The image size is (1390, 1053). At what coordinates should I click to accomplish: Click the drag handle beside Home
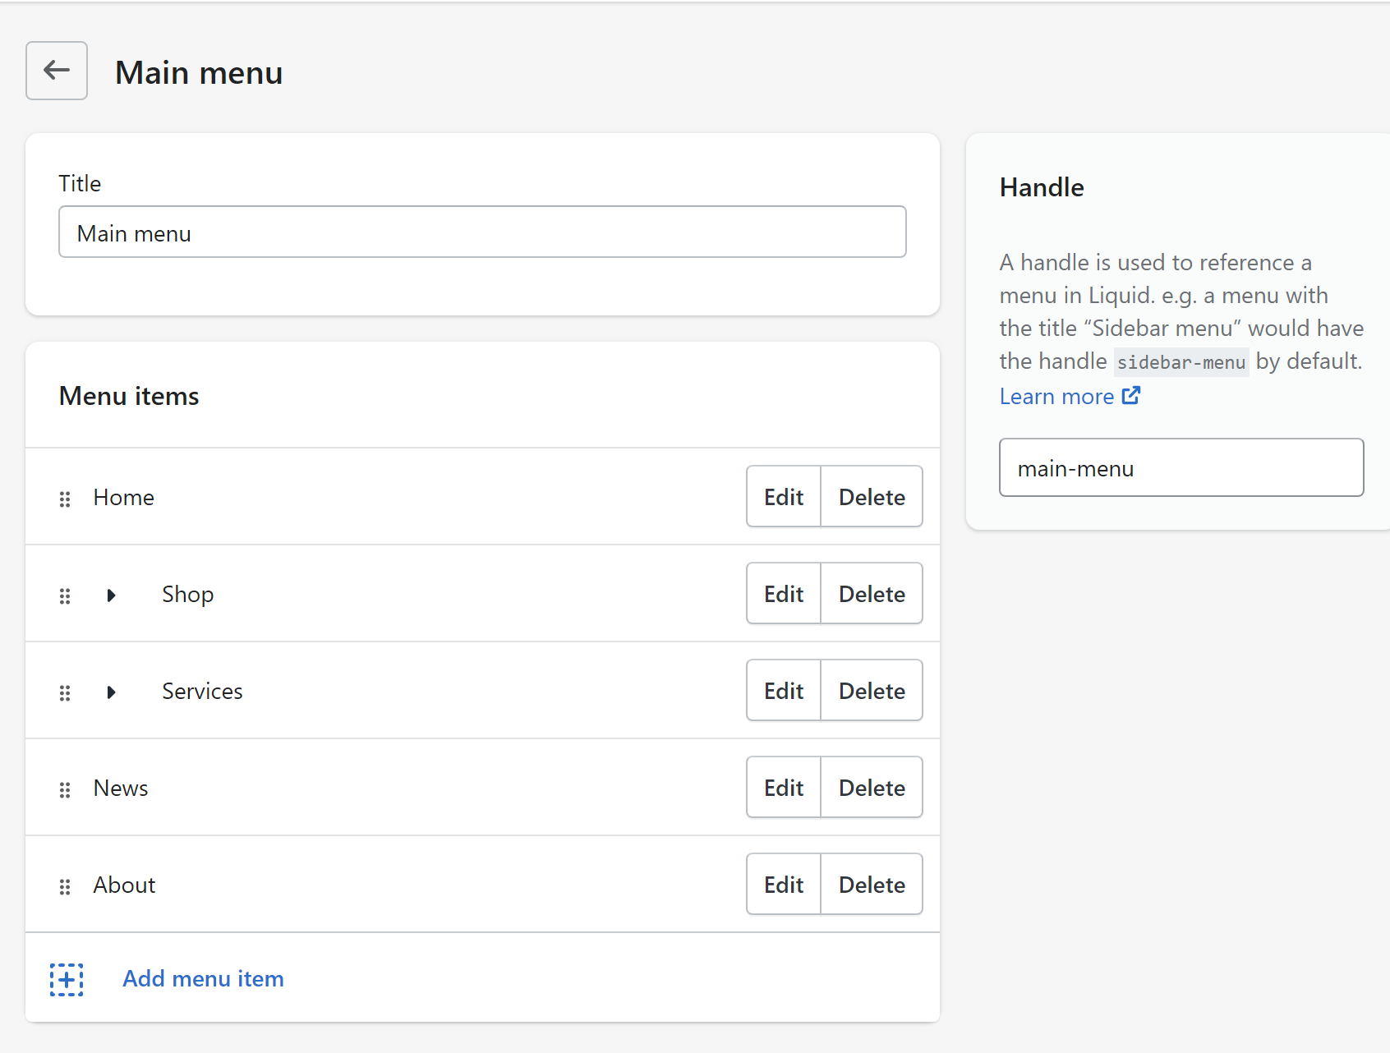65,499
